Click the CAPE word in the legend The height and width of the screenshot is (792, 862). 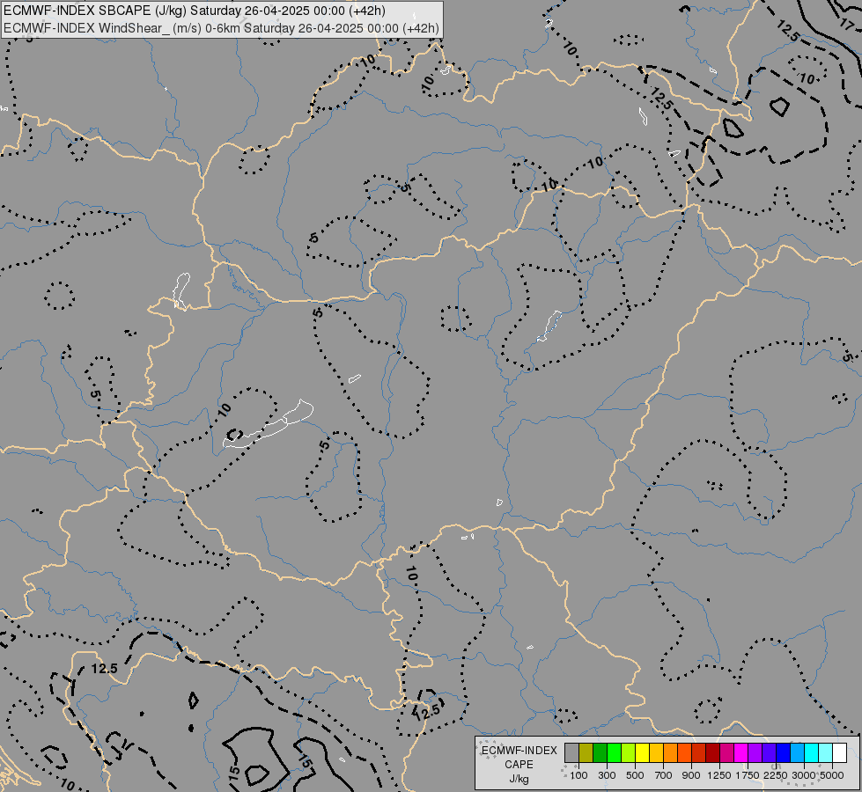click(519, 765)
